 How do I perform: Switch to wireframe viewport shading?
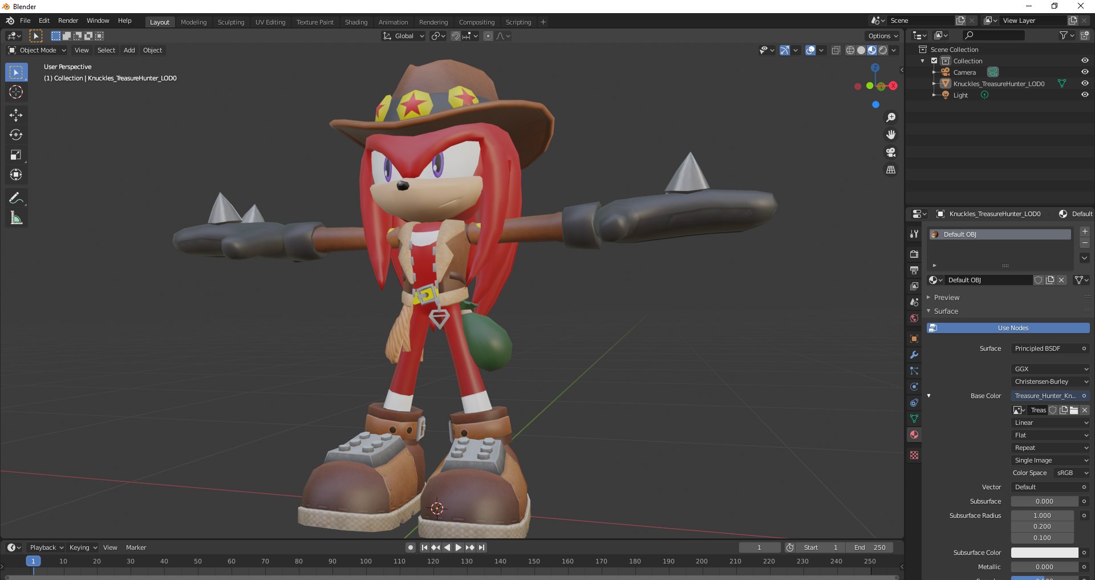click(850, 50)
